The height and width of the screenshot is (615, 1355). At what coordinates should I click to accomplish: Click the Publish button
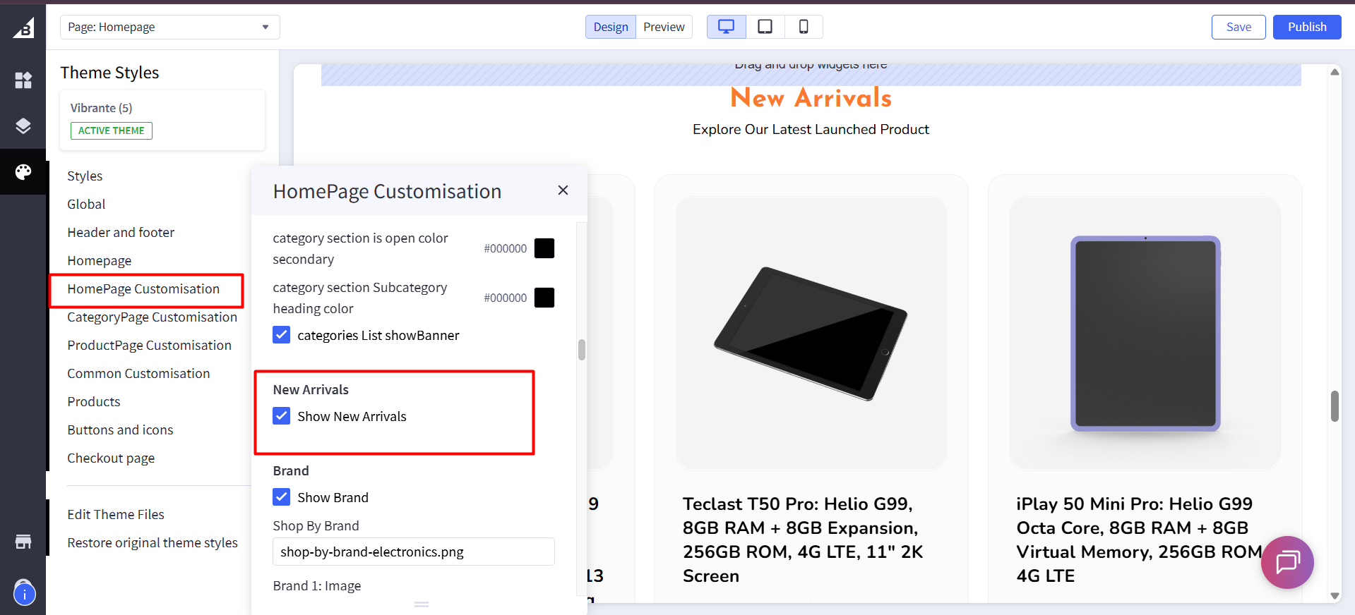[1307, 27]
